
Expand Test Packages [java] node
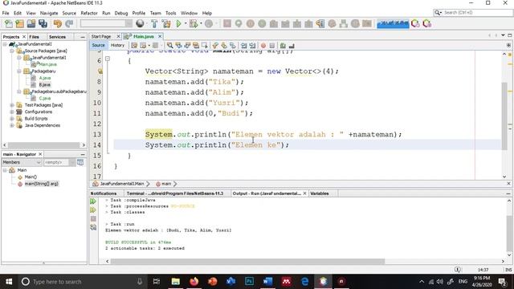(x=12, y=105)
